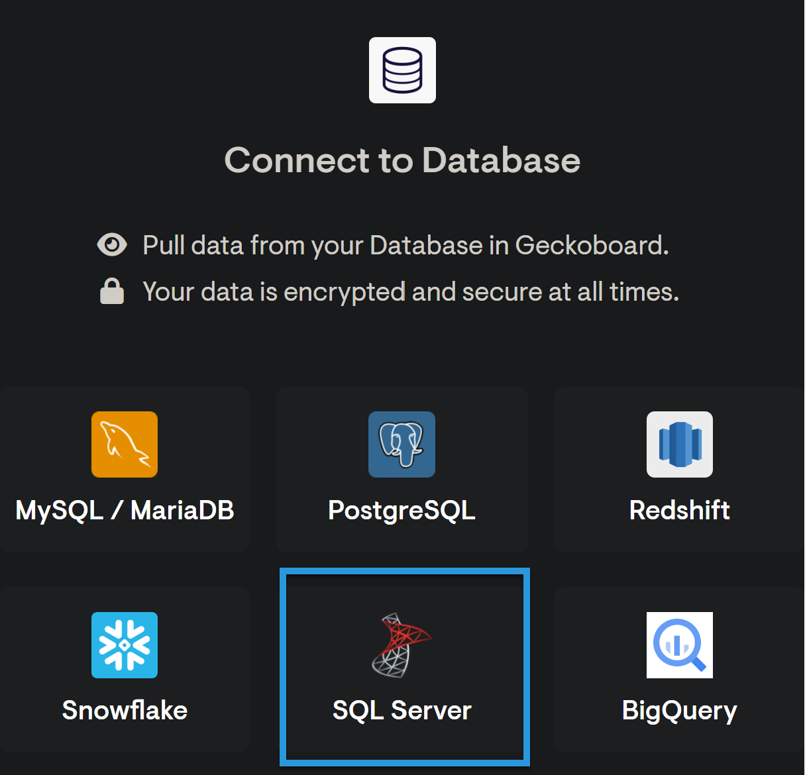Screen dimensions: 805x775
Task: Open the Snowflake connection option
Action: pos(124,669)
